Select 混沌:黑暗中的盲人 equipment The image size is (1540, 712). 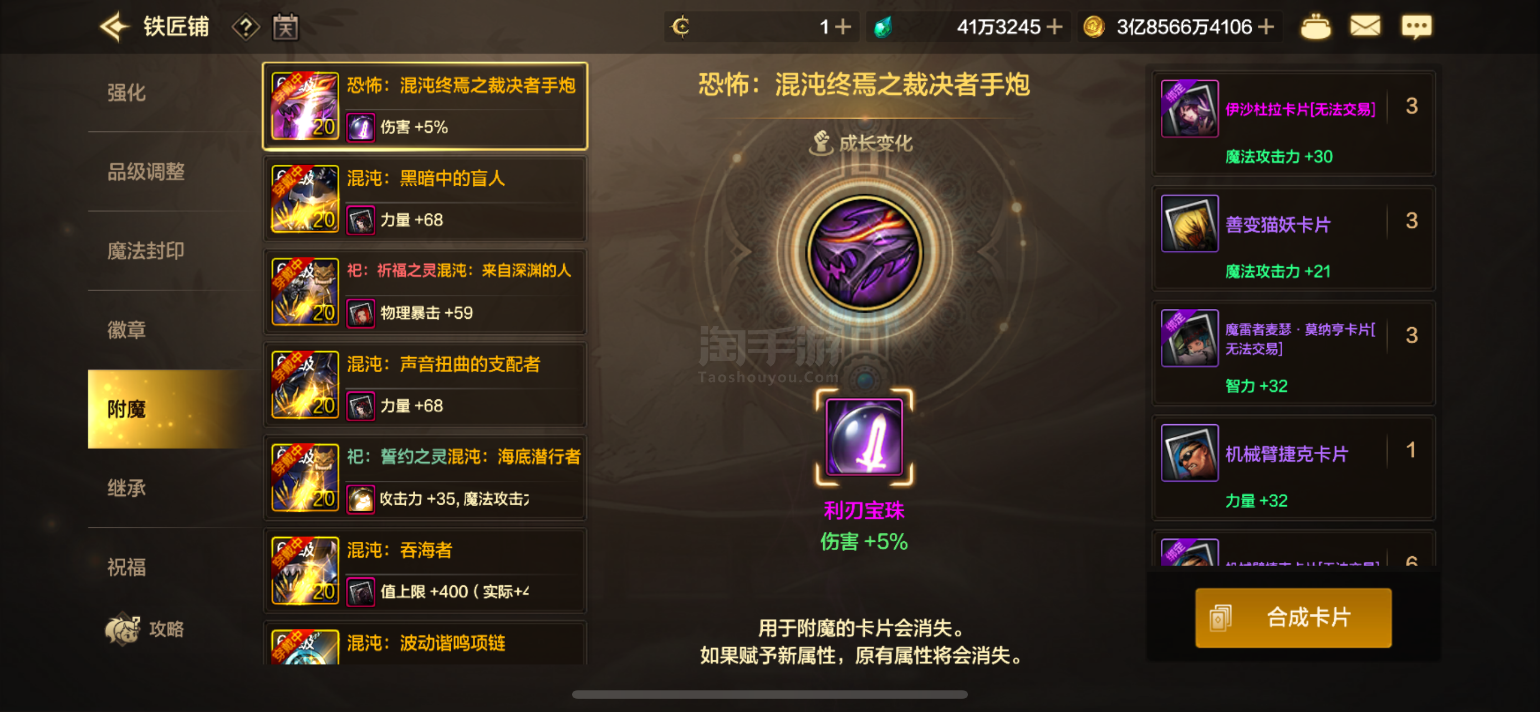(x=425, y=199)
